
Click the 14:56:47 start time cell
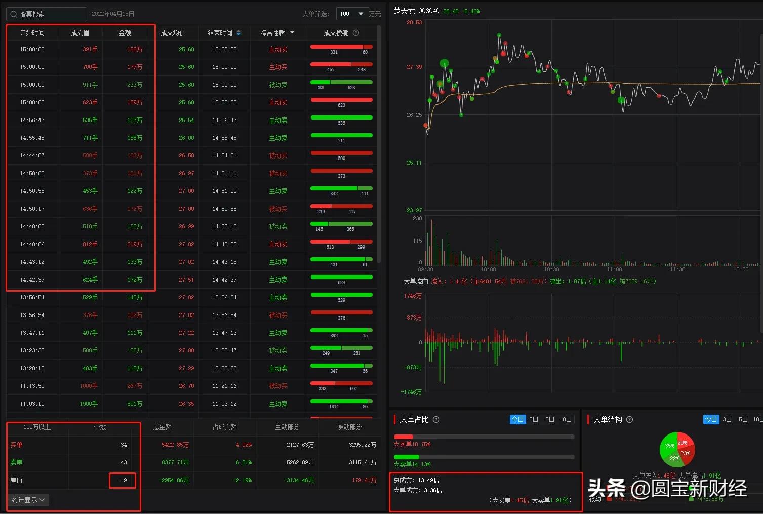(32, 120)
